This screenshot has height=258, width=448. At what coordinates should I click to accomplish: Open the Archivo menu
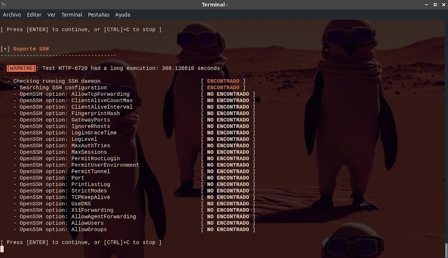click(12, 15)
